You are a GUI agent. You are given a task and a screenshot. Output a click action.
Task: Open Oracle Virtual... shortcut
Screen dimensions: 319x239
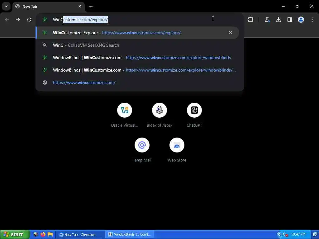(x=125, y=115)
